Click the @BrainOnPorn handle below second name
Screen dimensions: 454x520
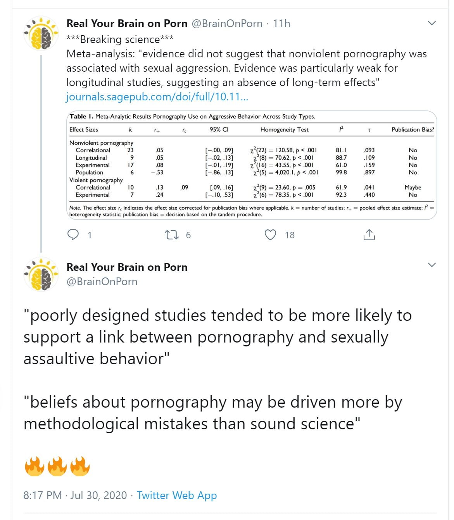click(102, 281)
